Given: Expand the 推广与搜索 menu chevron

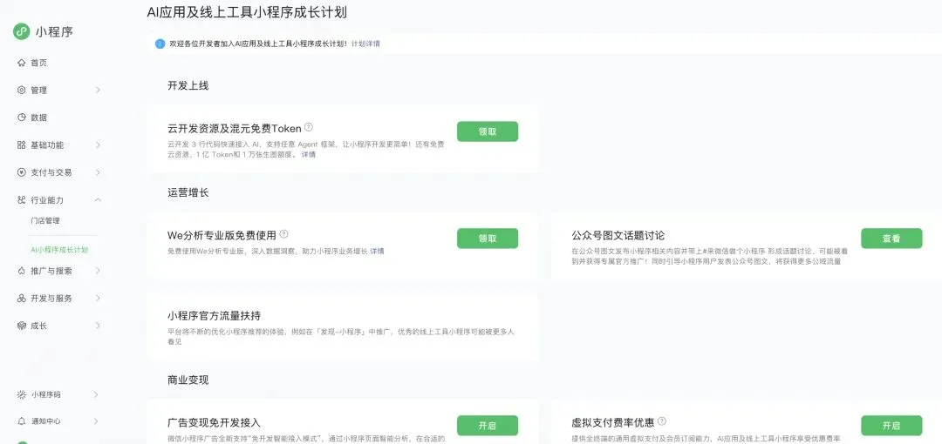Looking at the screenshot, I should pos(98,271).
